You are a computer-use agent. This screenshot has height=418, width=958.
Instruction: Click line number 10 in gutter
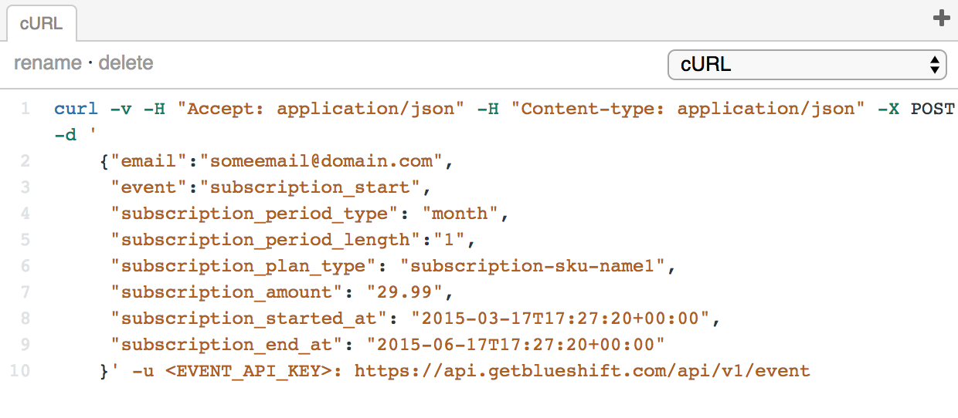click(x=20, y=371)
